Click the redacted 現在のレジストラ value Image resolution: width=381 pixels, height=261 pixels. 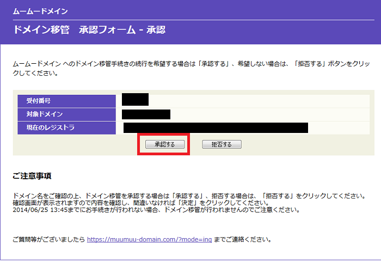[x=216, y=128]
